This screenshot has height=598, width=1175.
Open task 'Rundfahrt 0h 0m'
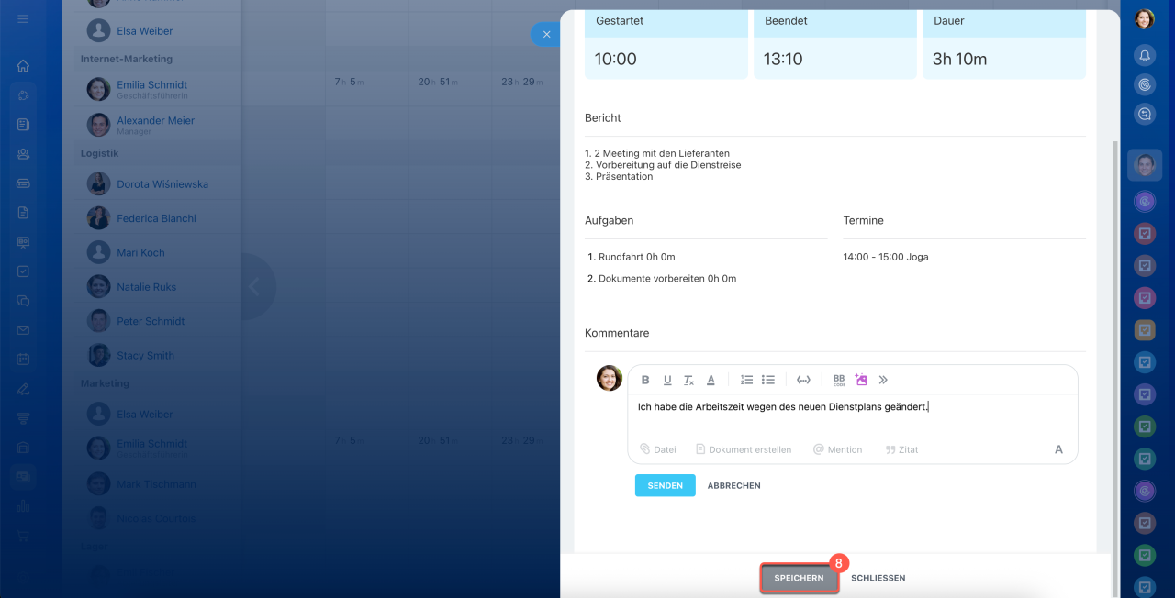[x=636, y=257]
